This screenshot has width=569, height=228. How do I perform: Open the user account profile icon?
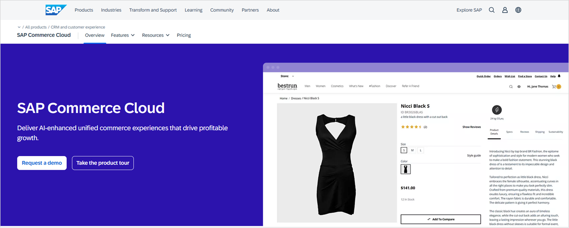[x=505, y=10]
